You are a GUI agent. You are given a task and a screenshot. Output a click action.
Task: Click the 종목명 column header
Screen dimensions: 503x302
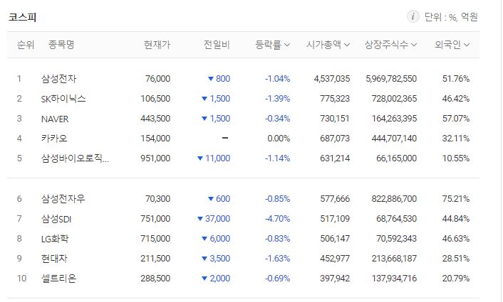coord(61,45)
